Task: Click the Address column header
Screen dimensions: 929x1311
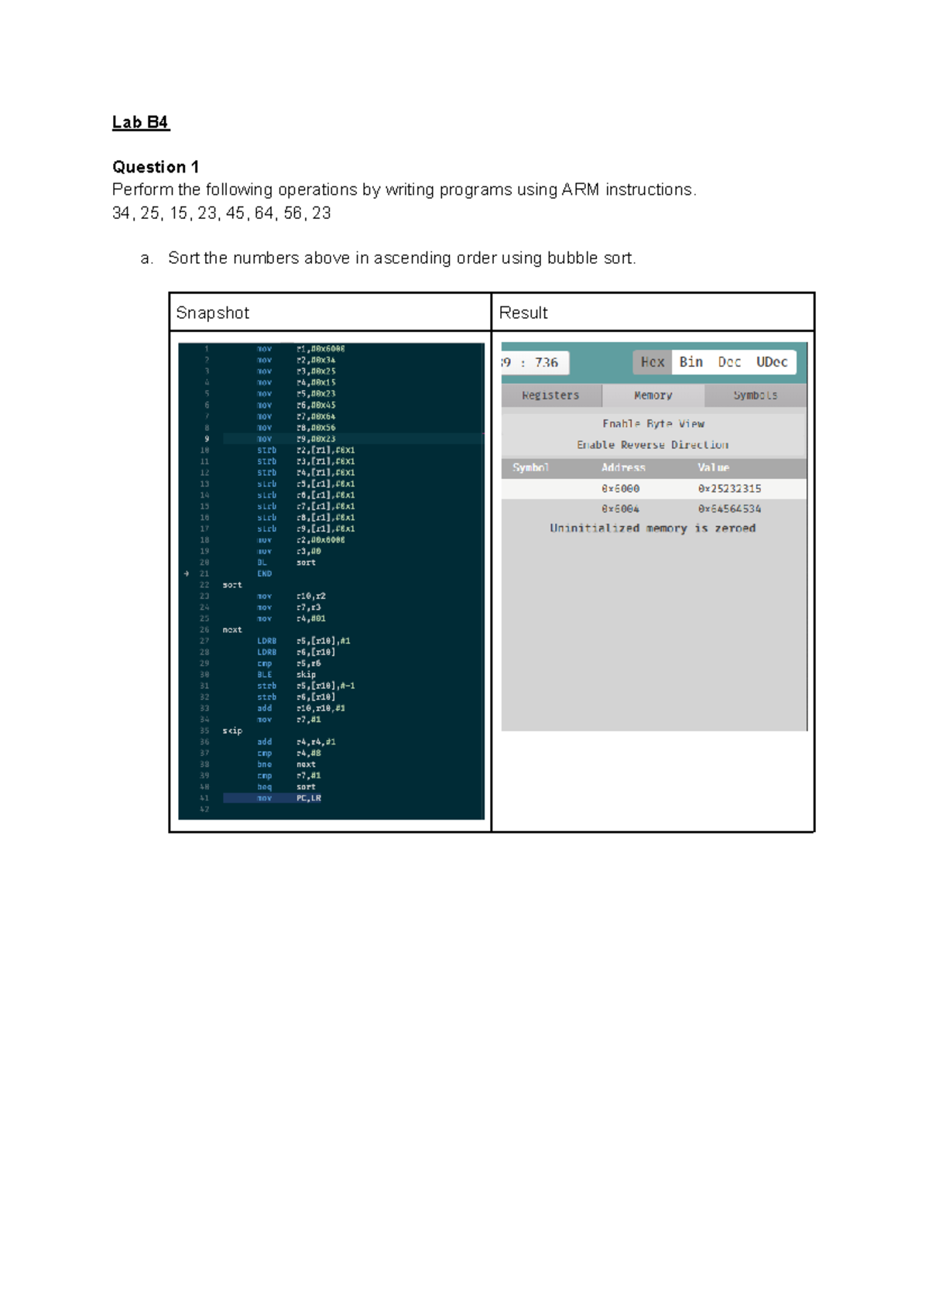Action: (x=623, y=468)
